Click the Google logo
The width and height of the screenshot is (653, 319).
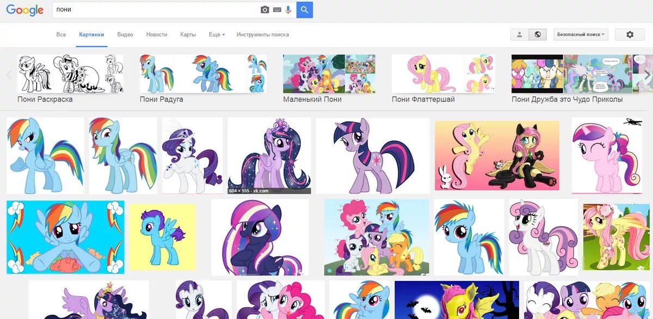pos(25,10)
